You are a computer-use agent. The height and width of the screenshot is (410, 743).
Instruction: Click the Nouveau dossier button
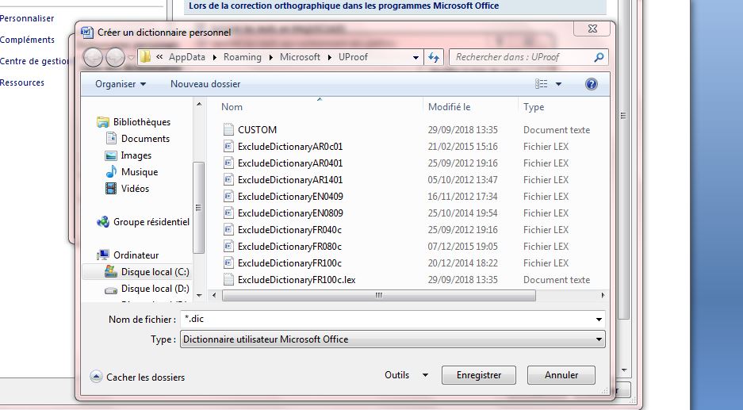tap(205, 84)
